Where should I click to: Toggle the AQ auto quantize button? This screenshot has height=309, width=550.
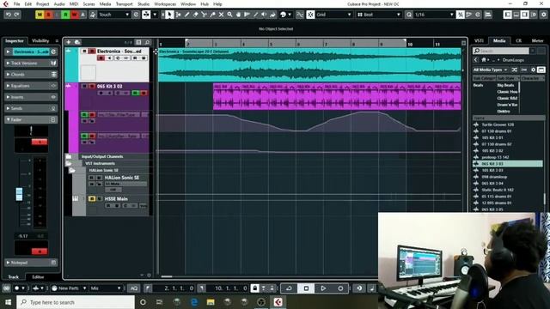(x=134, y=288)
